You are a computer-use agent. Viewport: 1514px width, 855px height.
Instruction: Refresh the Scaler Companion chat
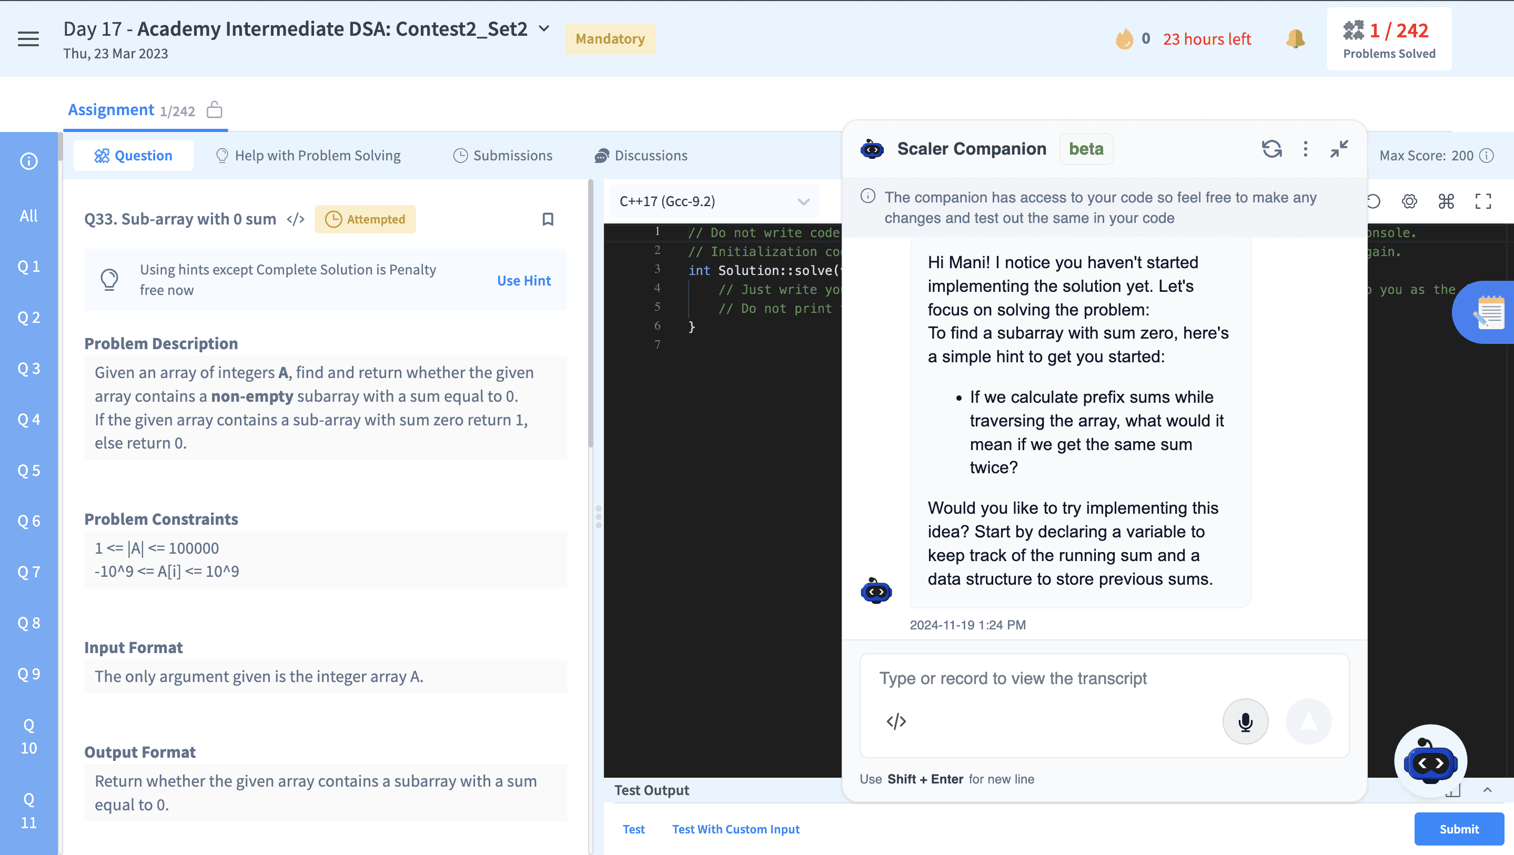(1271, 149)
